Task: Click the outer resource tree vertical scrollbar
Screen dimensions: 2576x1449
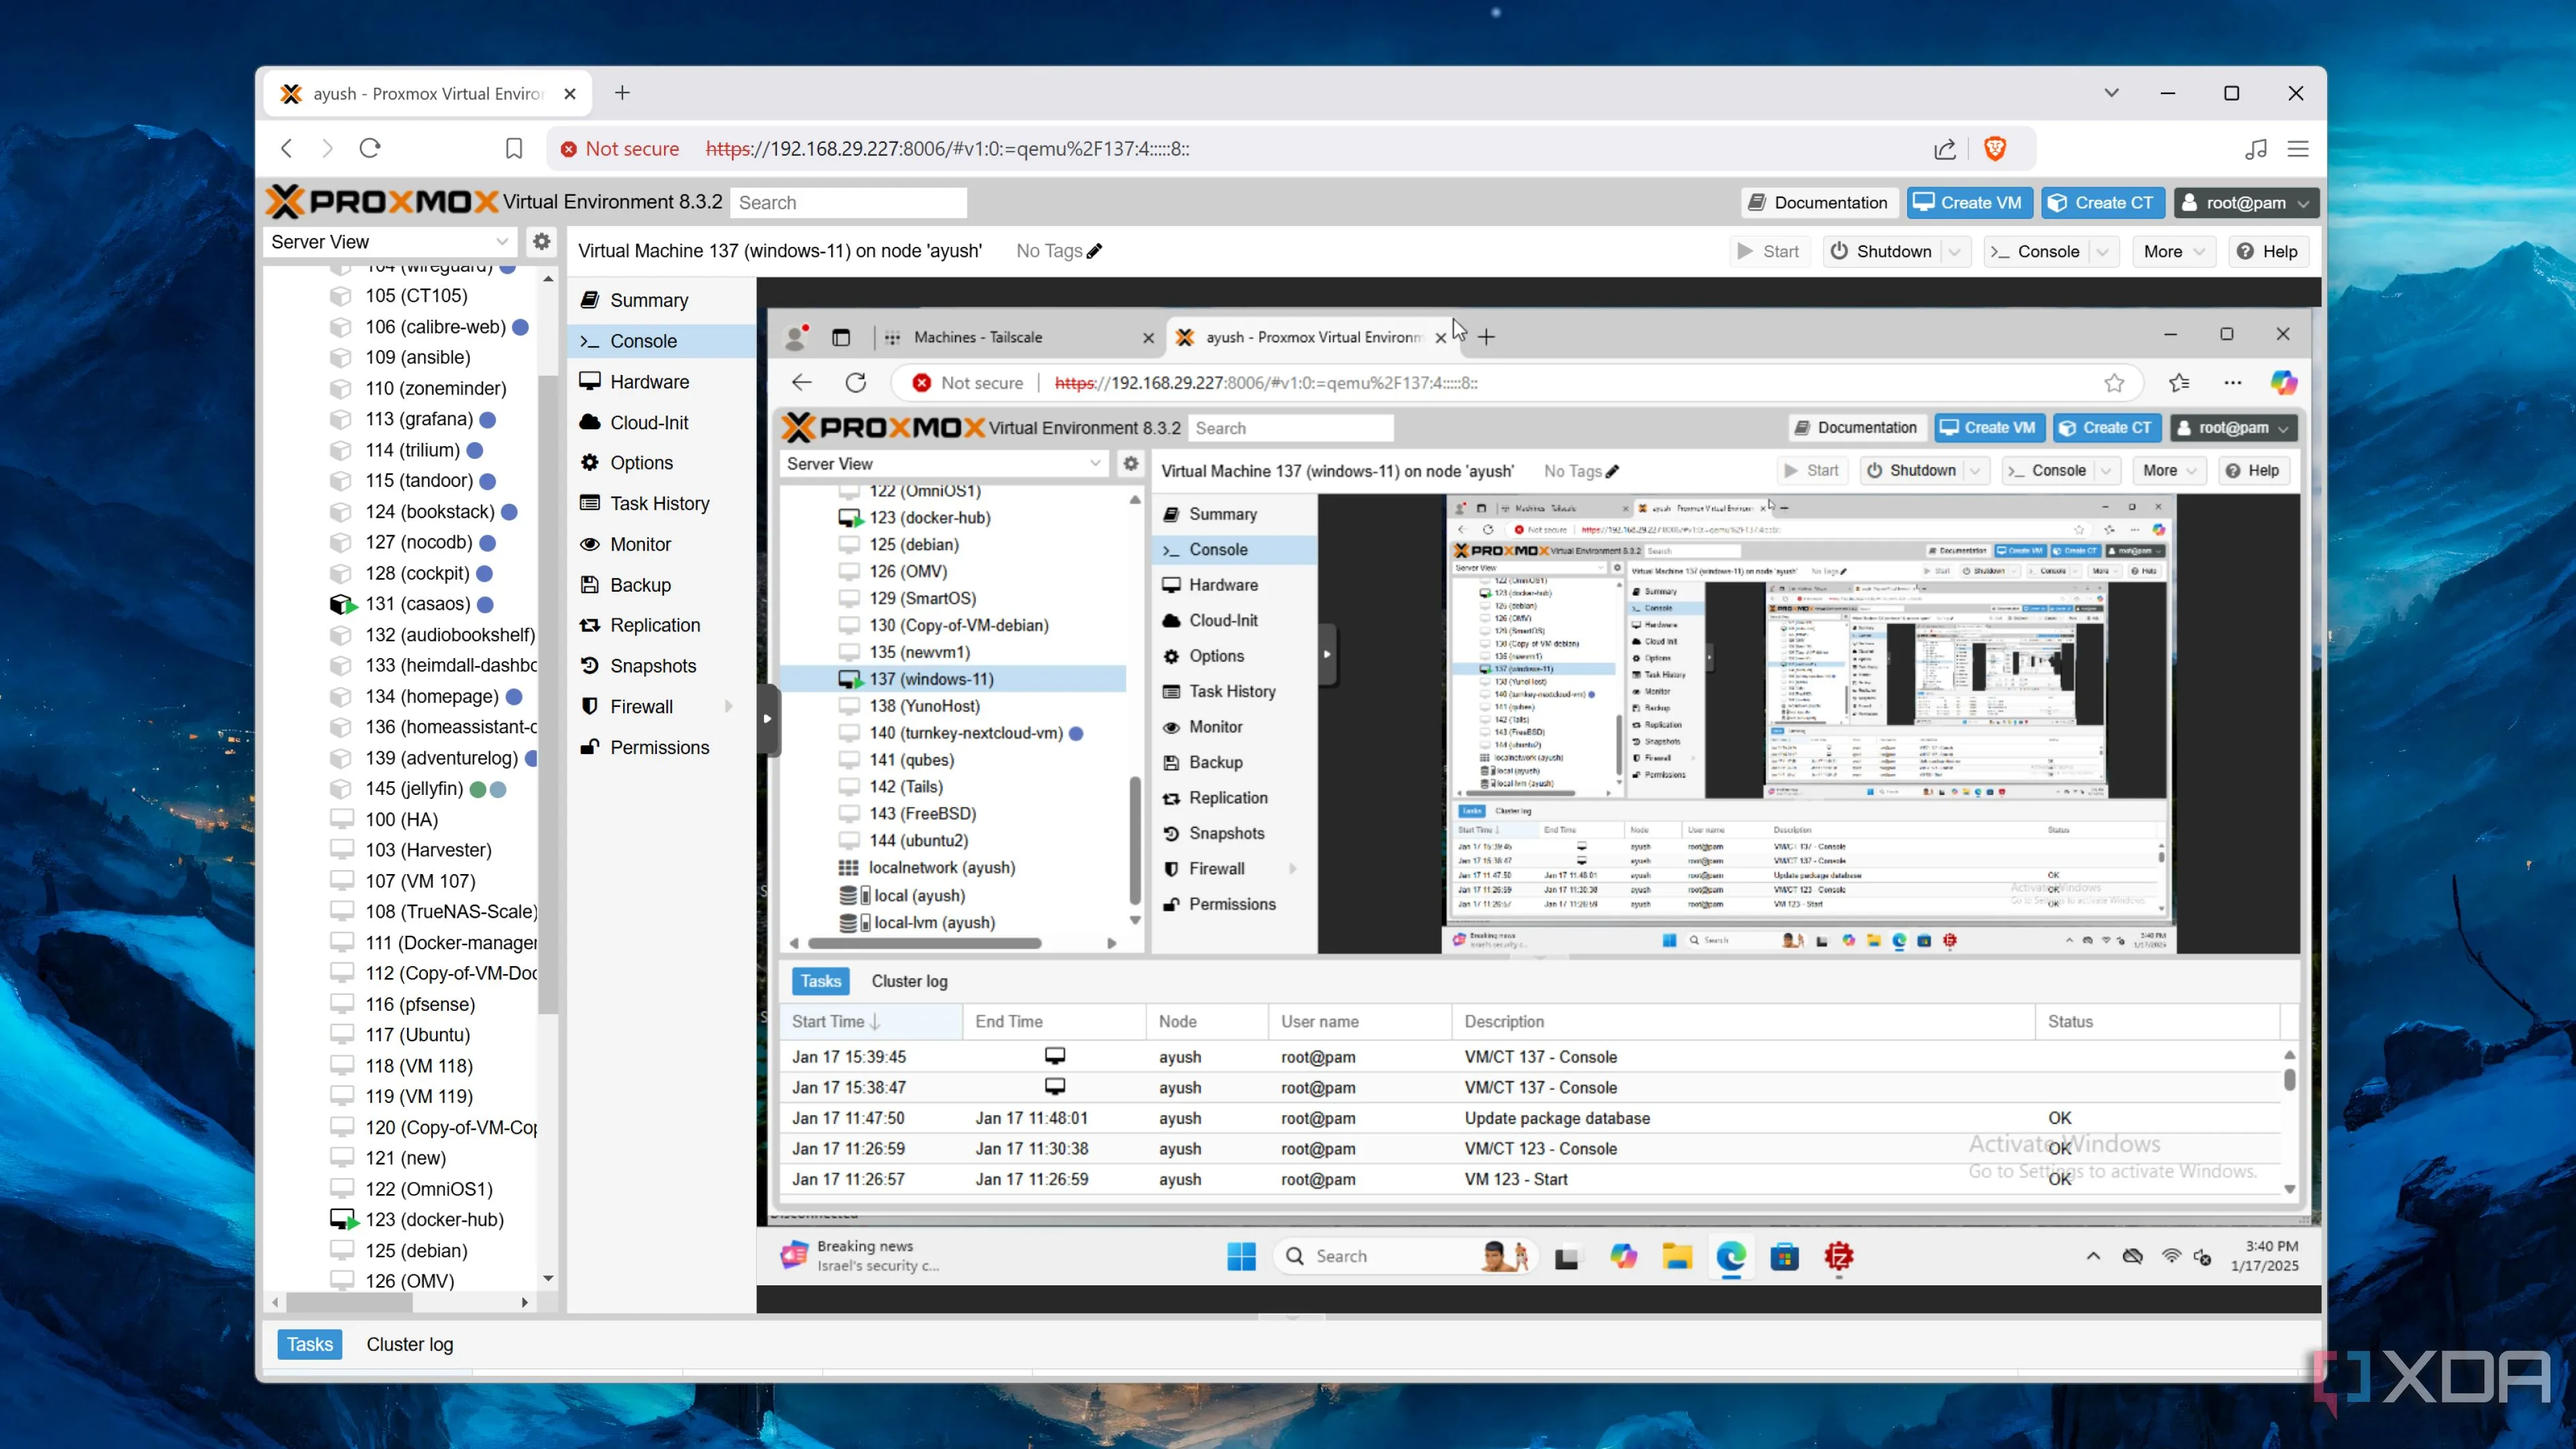Action: click(547, 695)
